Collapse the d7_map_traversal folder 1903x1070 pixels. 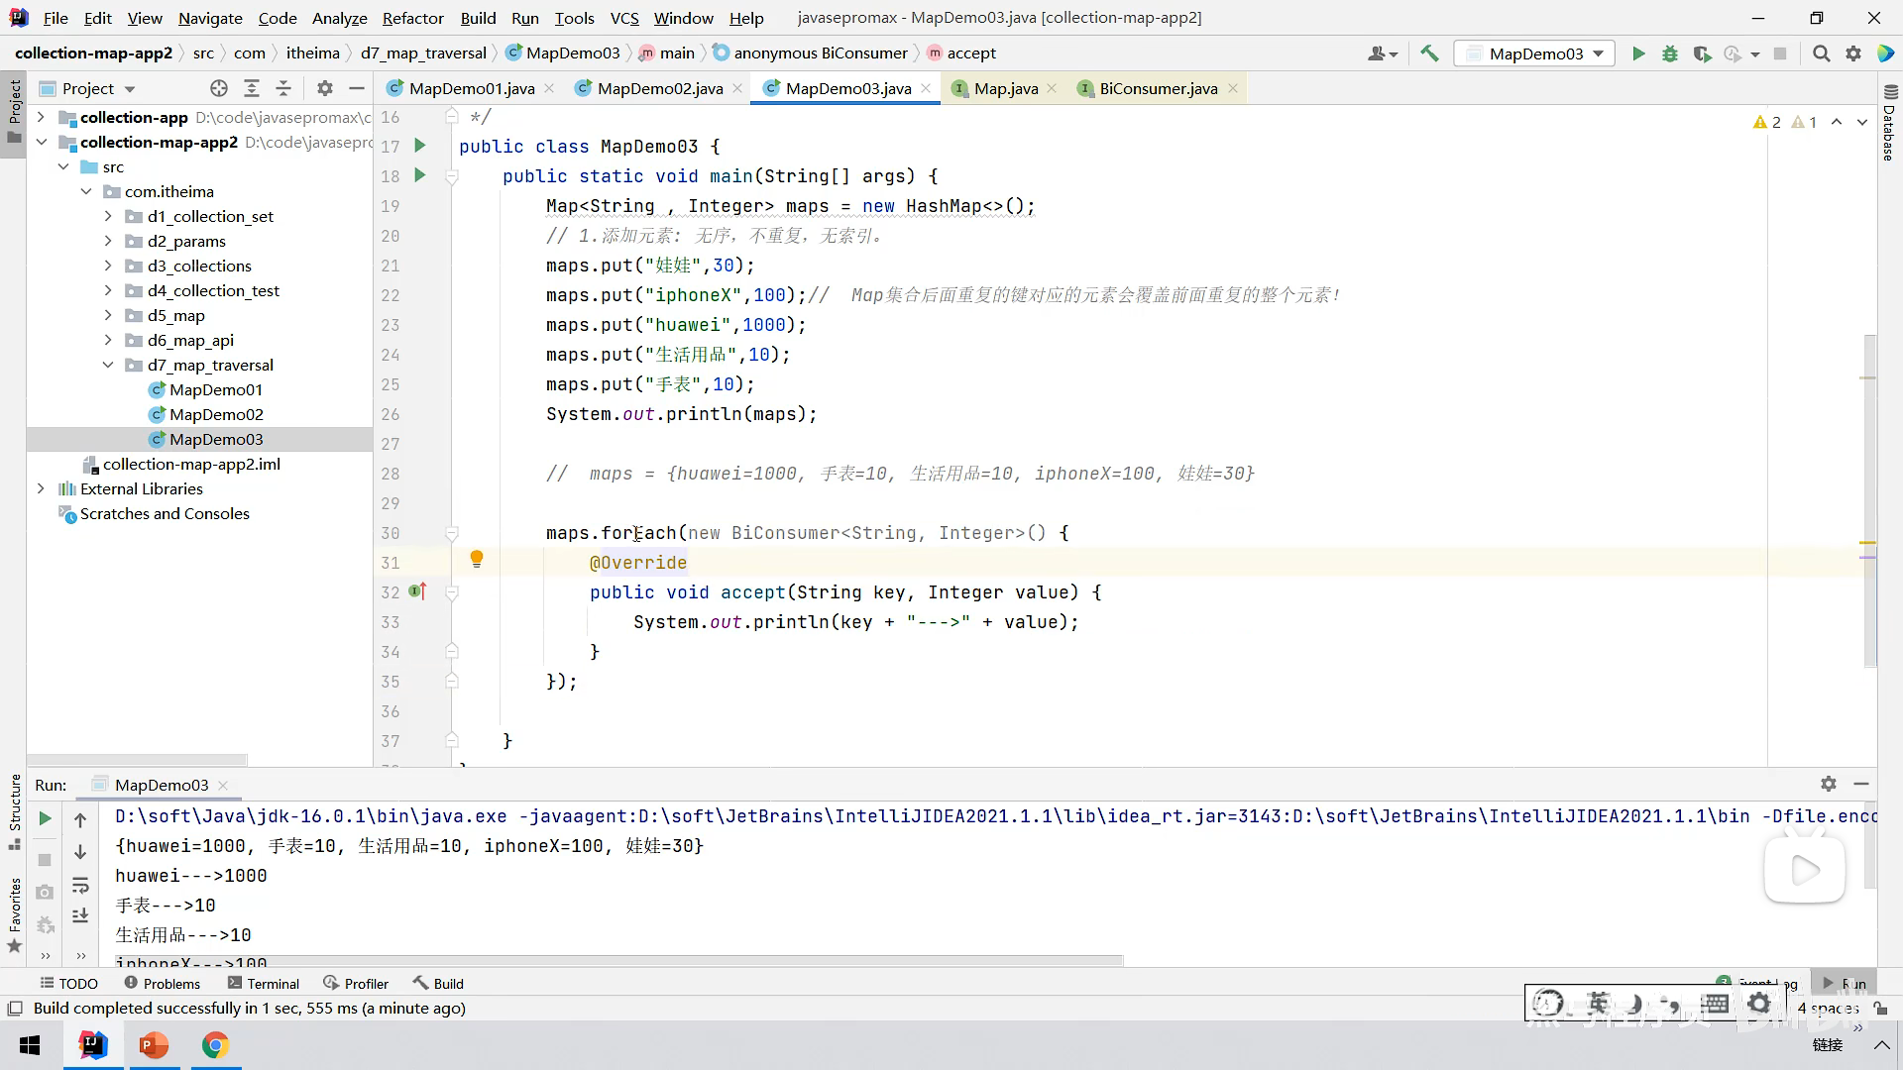(108, 365)
